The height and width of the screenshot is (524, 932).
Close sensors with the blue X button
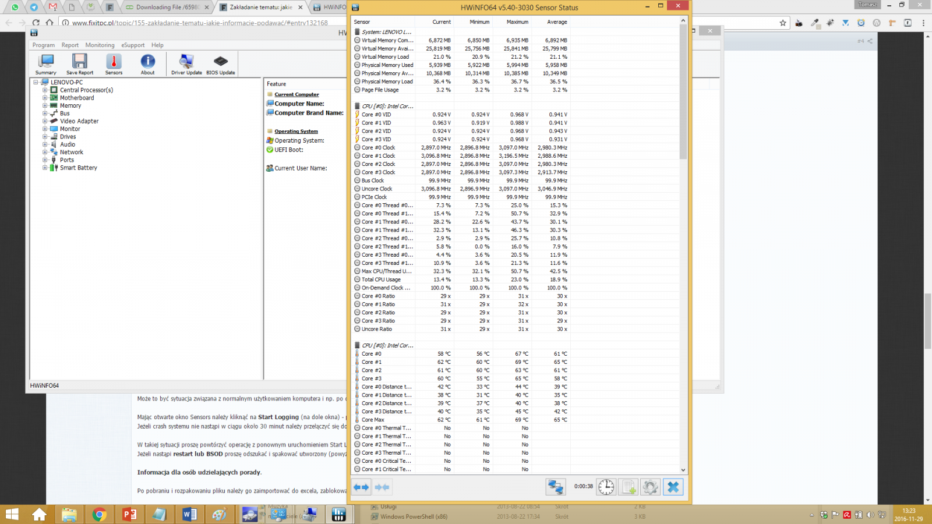pos(673,487)
